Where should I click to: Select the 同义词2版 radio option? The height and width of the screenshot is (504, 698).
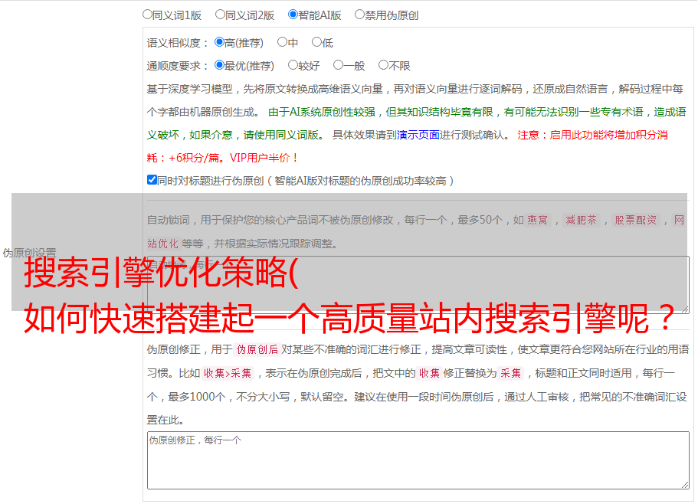click(220, 15)
